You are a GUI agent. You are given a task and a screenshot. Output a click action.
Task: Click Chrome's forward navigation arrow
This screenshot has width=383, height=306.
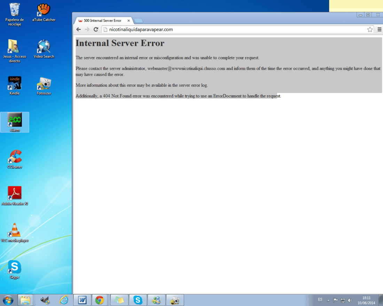coord(87,30)
